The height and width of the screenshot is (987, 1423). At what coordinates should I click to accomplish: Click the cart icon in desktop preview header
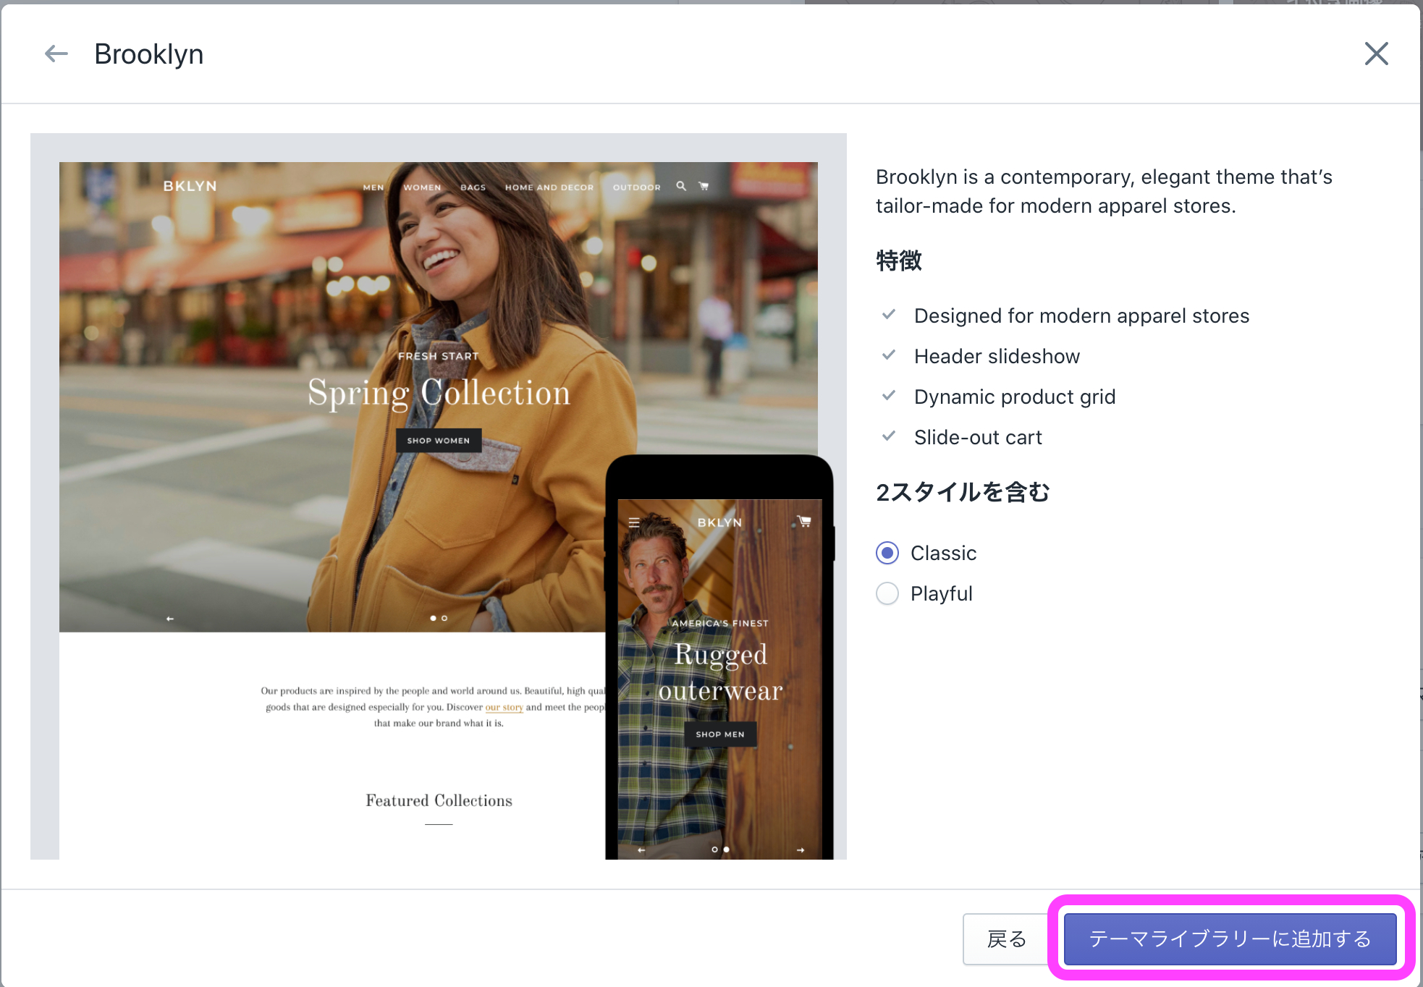[704, 186]
